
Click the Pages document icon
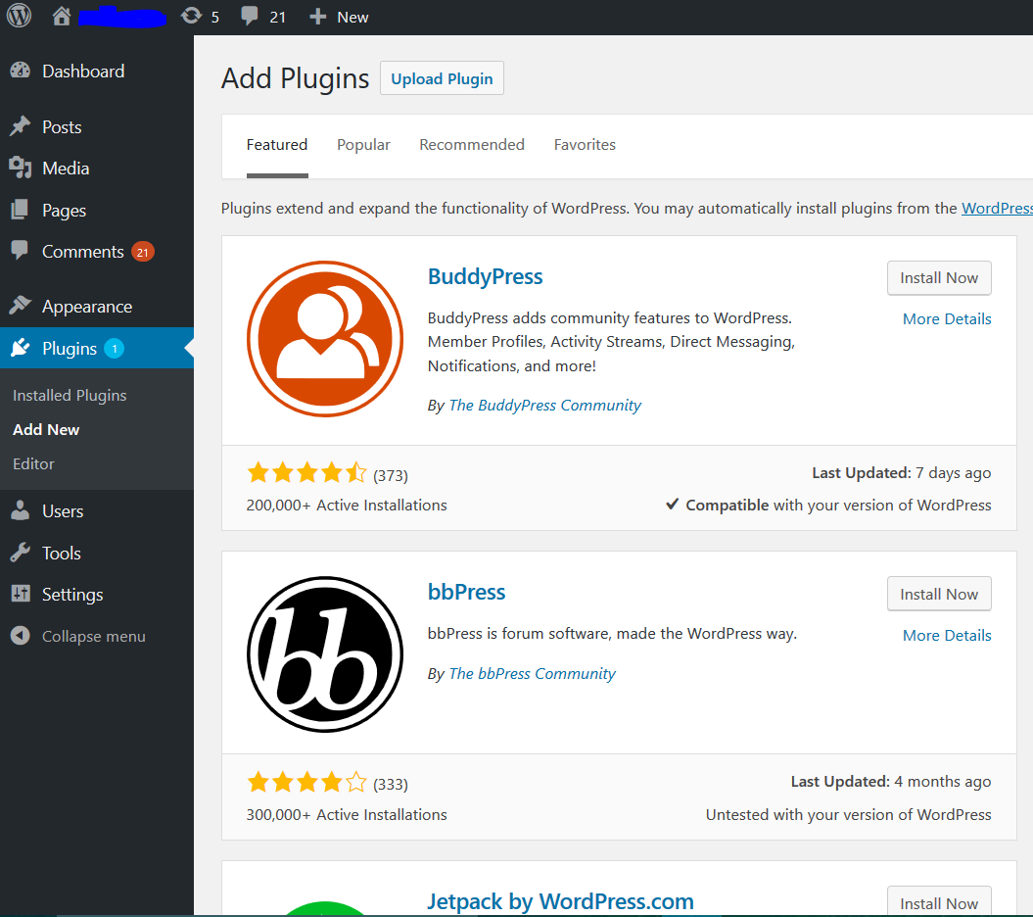21,210
